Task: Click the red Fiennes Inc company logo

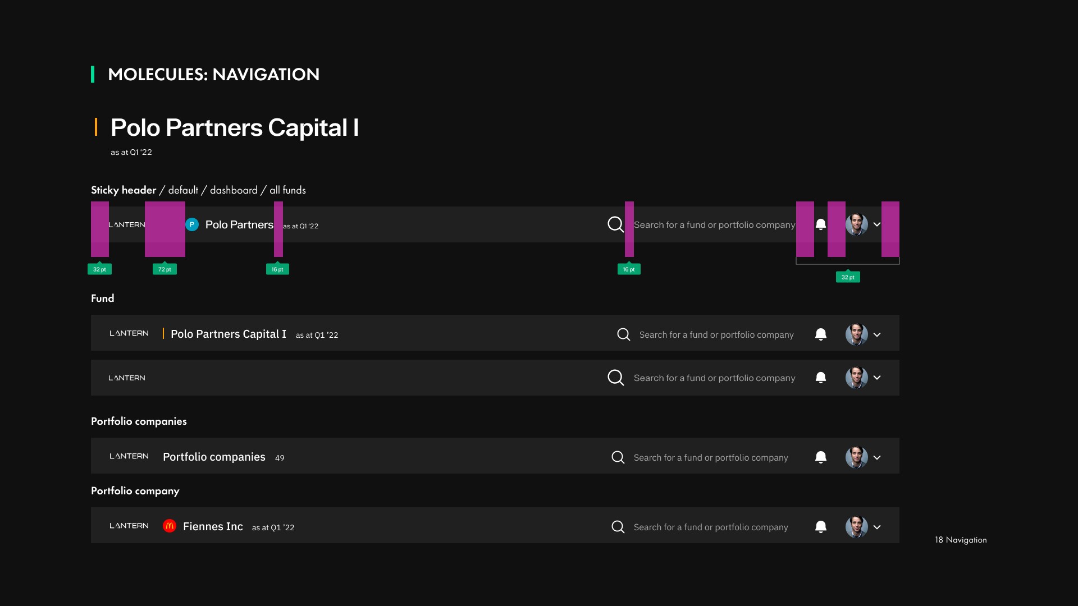Action: pyautogui.click(x=169, y=526)
